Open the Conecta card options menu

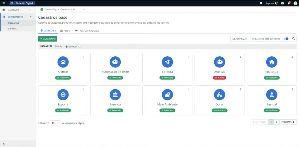click(x=188, y=57)
